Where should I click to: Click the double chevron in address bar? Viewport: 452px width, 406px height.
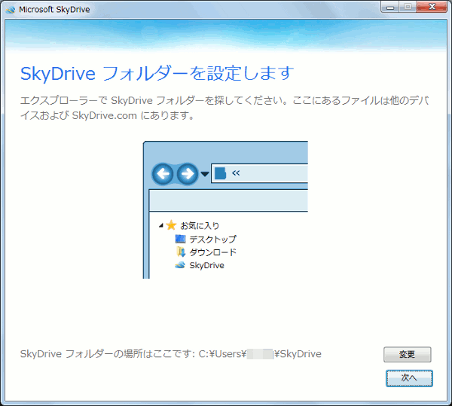pos(236,174)
